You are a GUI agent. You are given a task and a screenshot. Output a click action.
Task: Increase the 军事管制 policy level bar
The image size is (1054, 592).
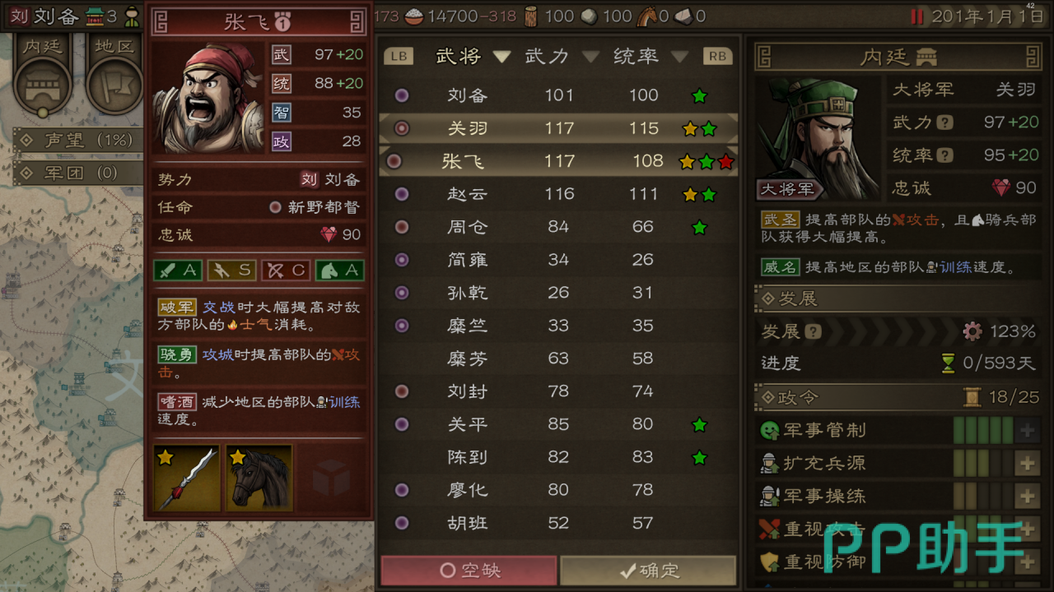(1027, 430)
